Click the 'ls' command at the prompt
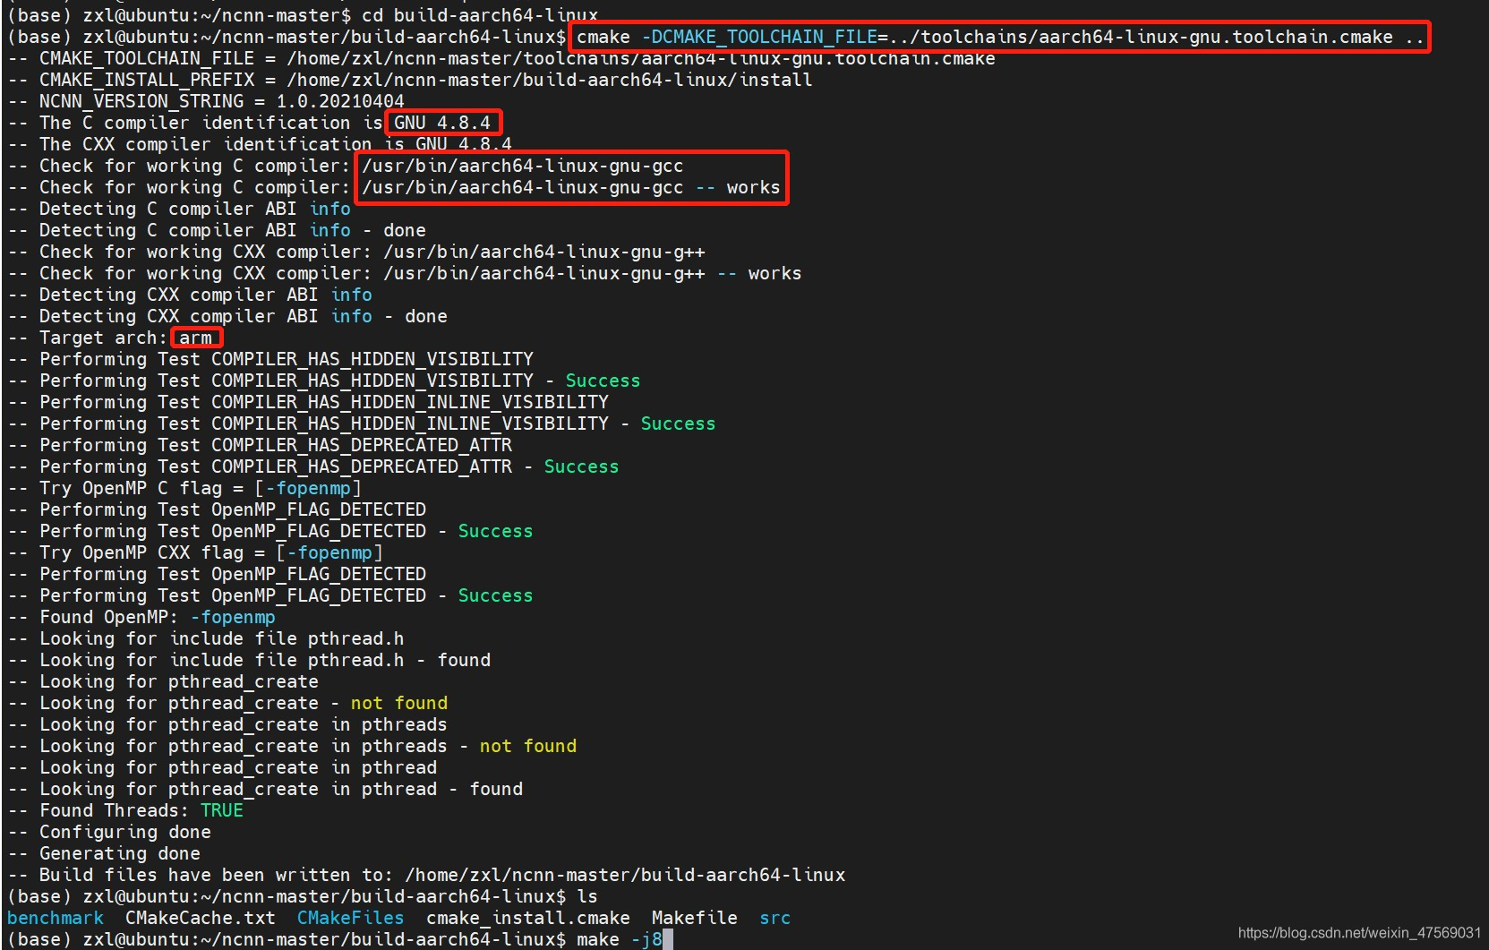Viewport: 1489px width, 950px height. 587,896
